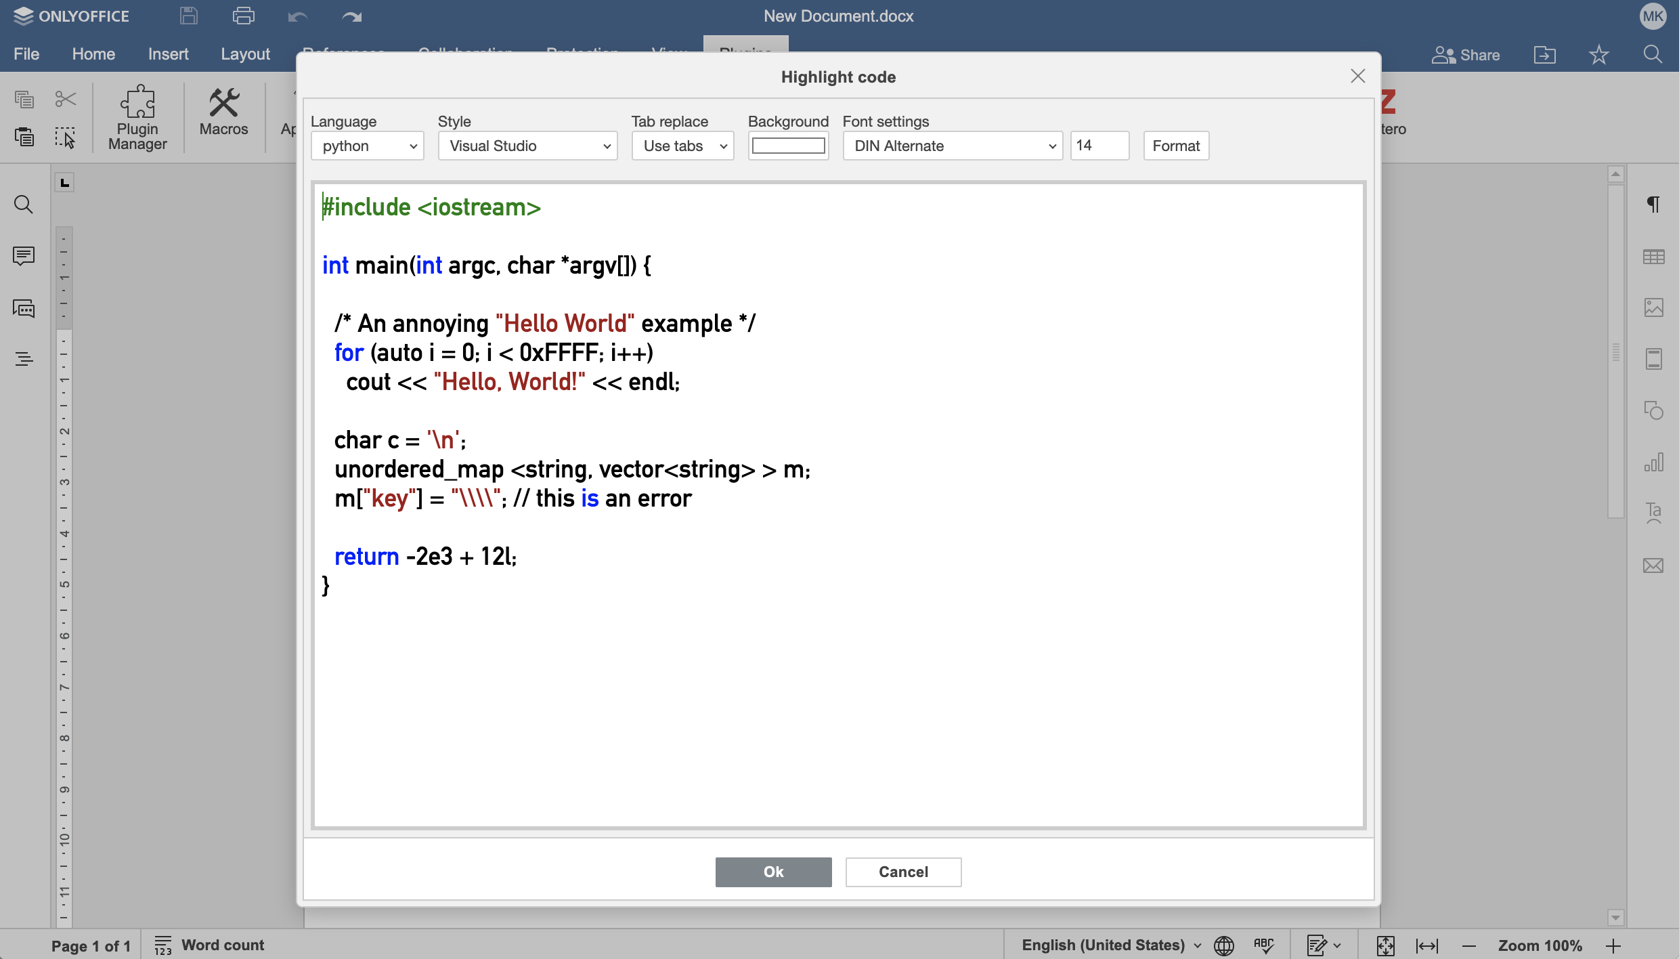The height and width of the screenshot is (959, 1679).
Task: Toggle fit to page view
Action: coord(1385,945)
